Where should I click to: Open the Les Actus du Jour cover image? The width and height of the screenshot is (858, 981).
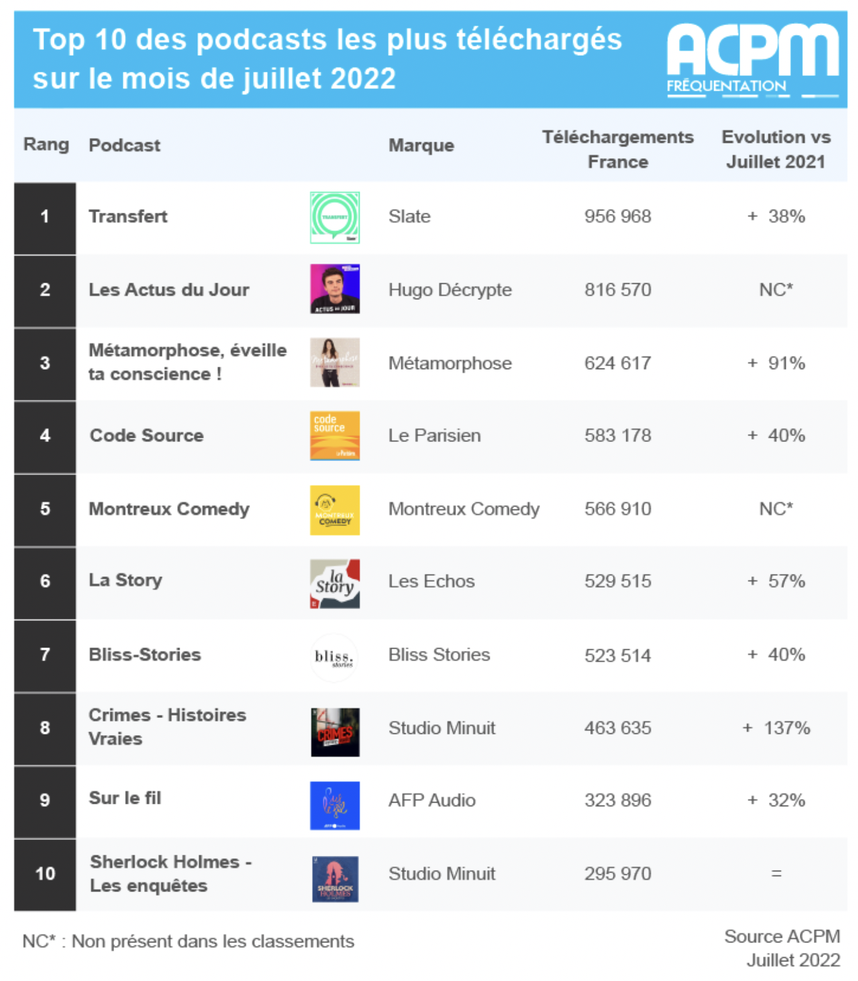(x=335, y=289)
